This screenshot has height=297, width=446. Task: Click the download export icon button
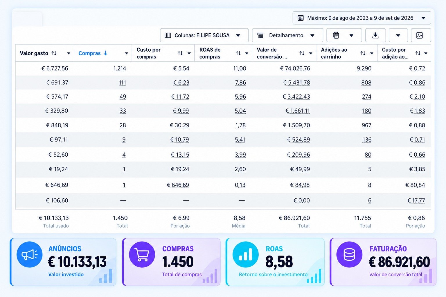coord(375,35)
